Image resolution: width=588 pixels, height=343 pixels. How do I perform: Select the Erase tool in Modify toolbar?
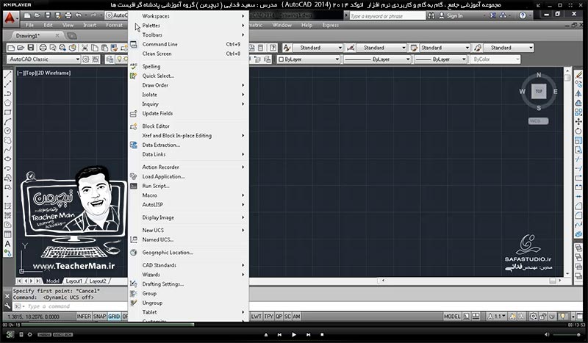[578, 75]
